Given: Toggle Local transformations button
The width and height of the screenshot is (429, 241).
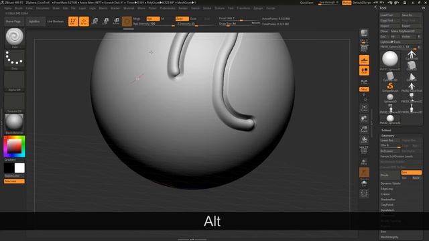Looking at the screenshot, I should point(364,70).
